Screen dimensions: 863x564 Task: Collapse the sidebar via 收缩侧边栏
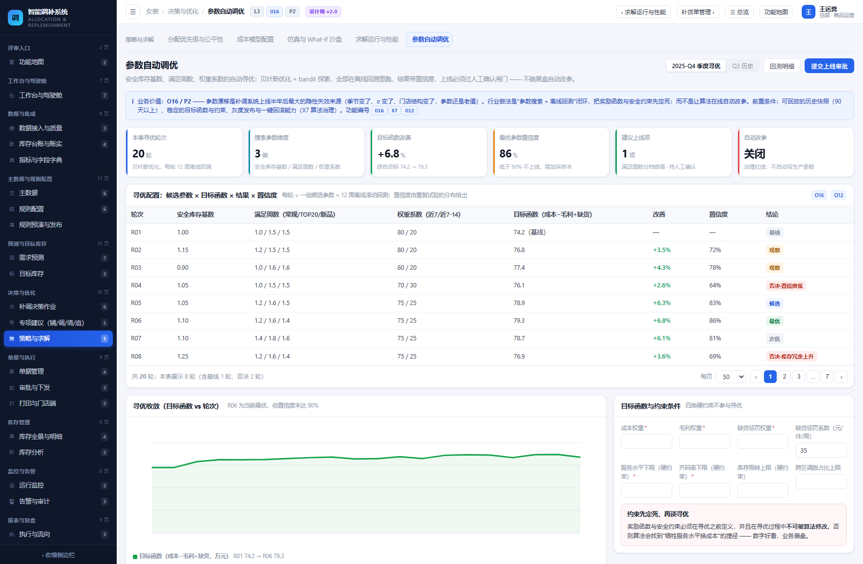coord(58,555)
